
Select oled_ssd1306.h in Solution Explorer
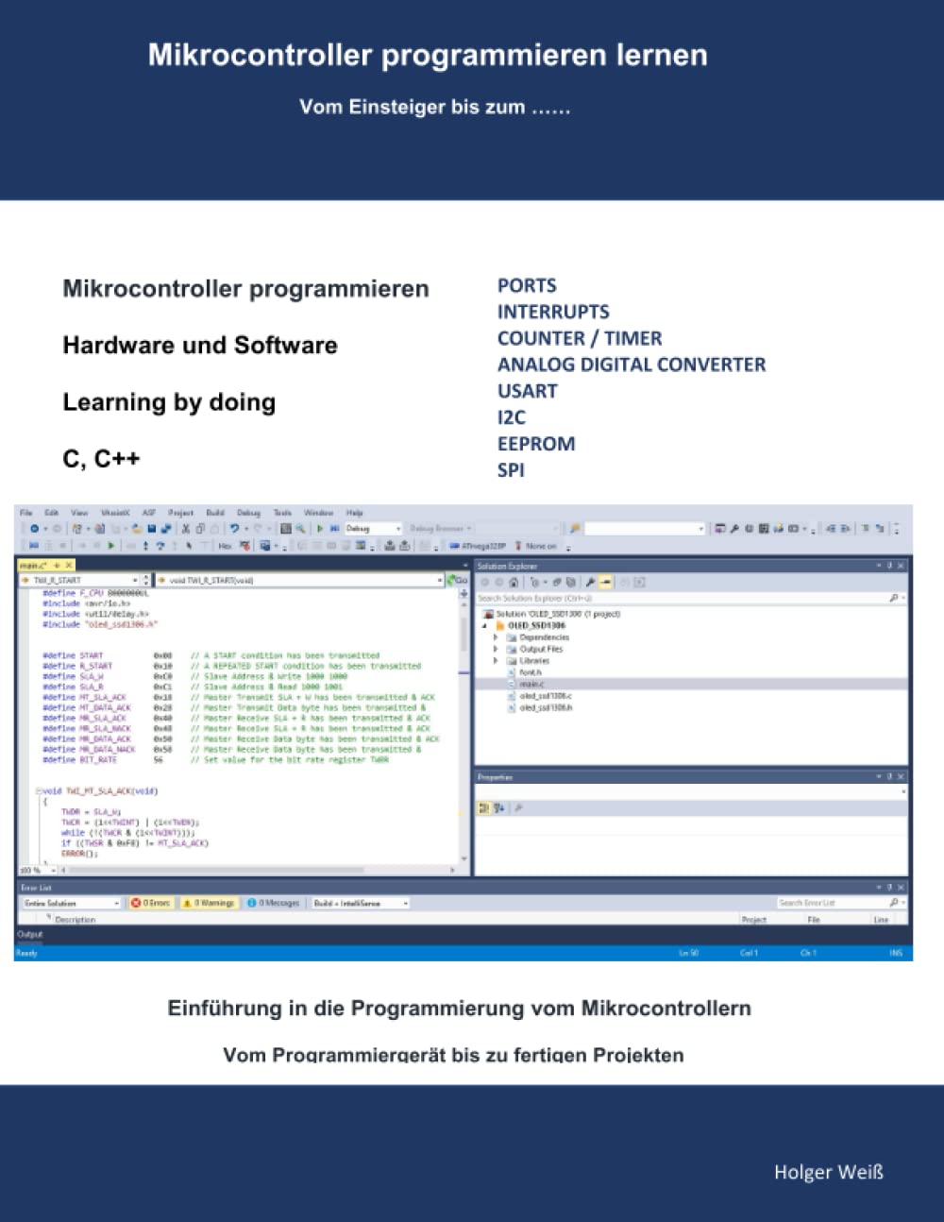[540, 707]
